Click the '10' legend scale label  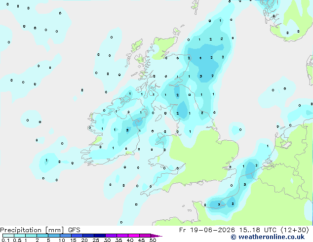[x=62, y=240]
